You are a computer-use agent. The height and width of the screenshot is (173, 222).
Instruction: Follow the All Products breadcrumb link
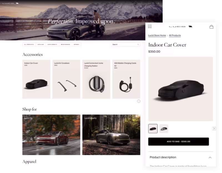click(x=175, y=35)
